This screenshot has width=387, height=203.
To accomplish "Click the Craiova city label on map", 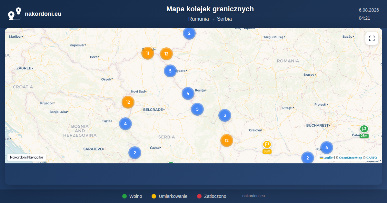I will tap(255, 130).
